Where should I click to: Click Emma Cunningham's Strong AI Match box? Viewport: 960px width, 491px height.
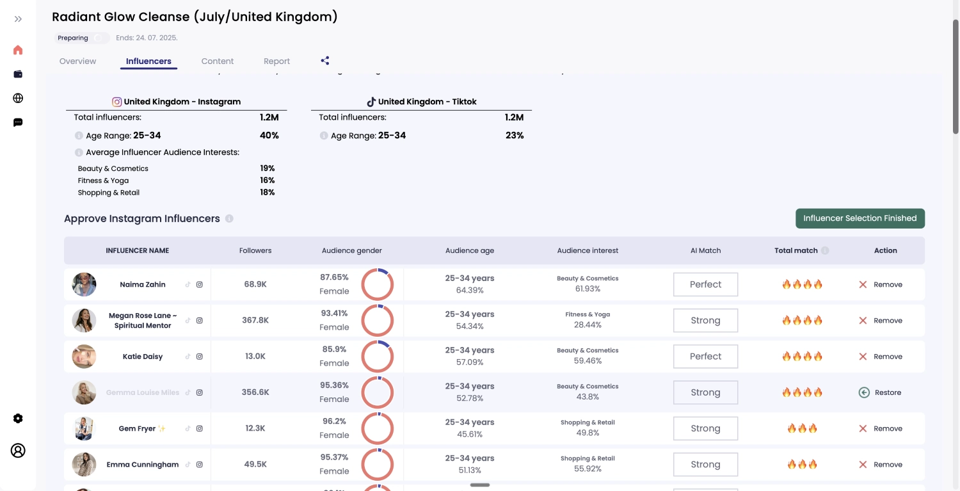click(x=705, y=465)
